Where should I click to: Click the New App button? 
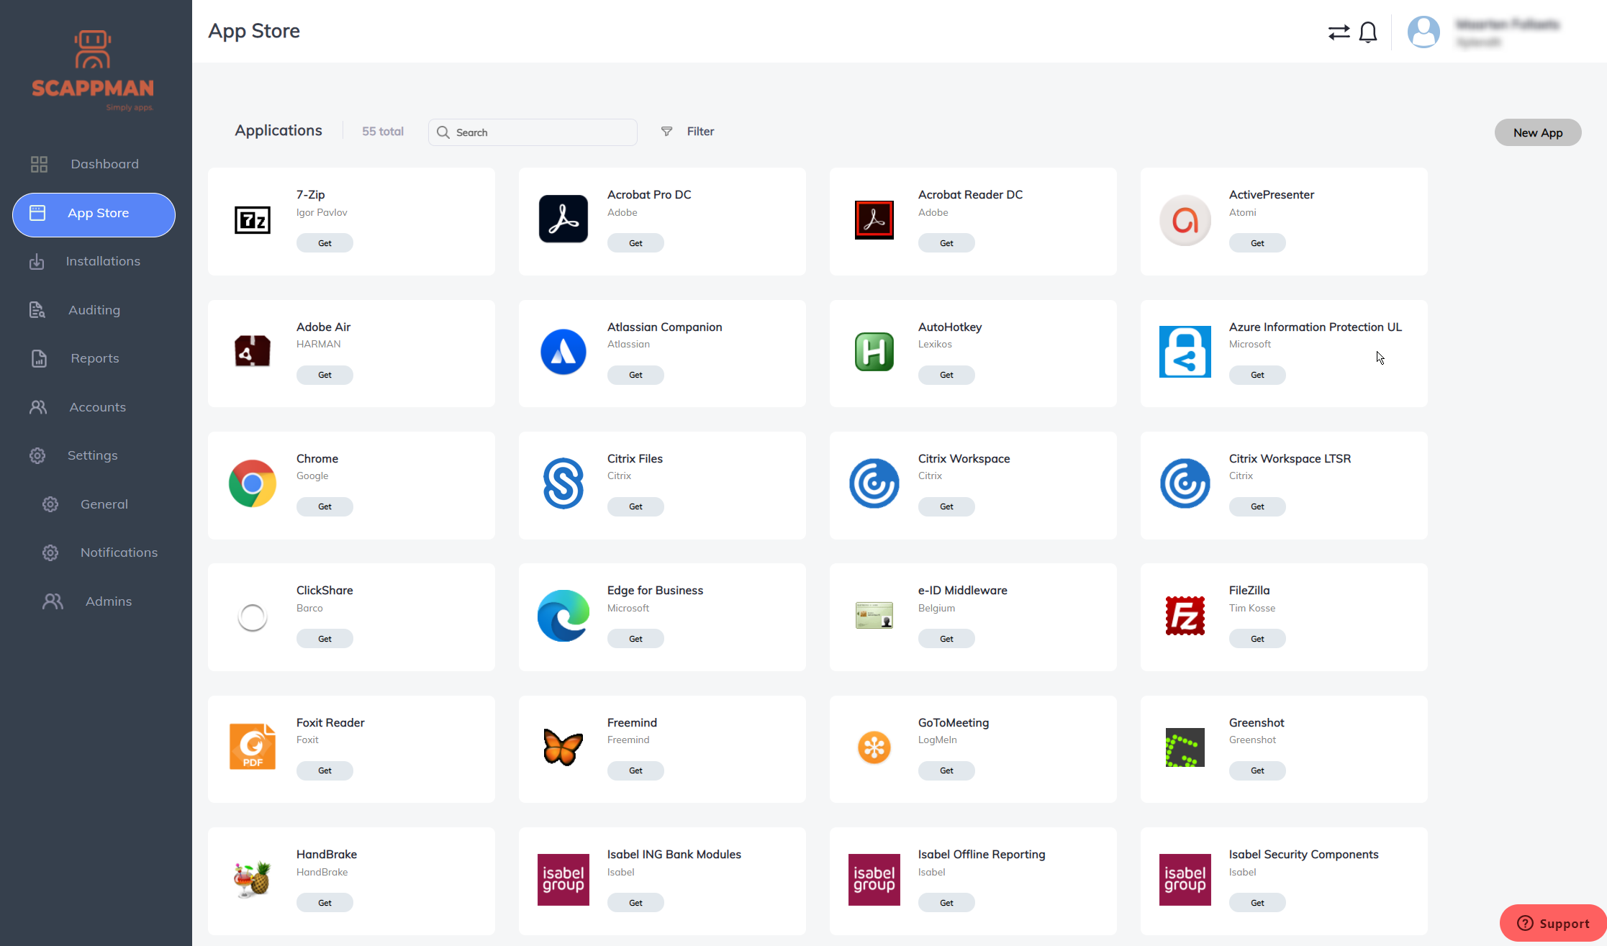click(1537, 132)
